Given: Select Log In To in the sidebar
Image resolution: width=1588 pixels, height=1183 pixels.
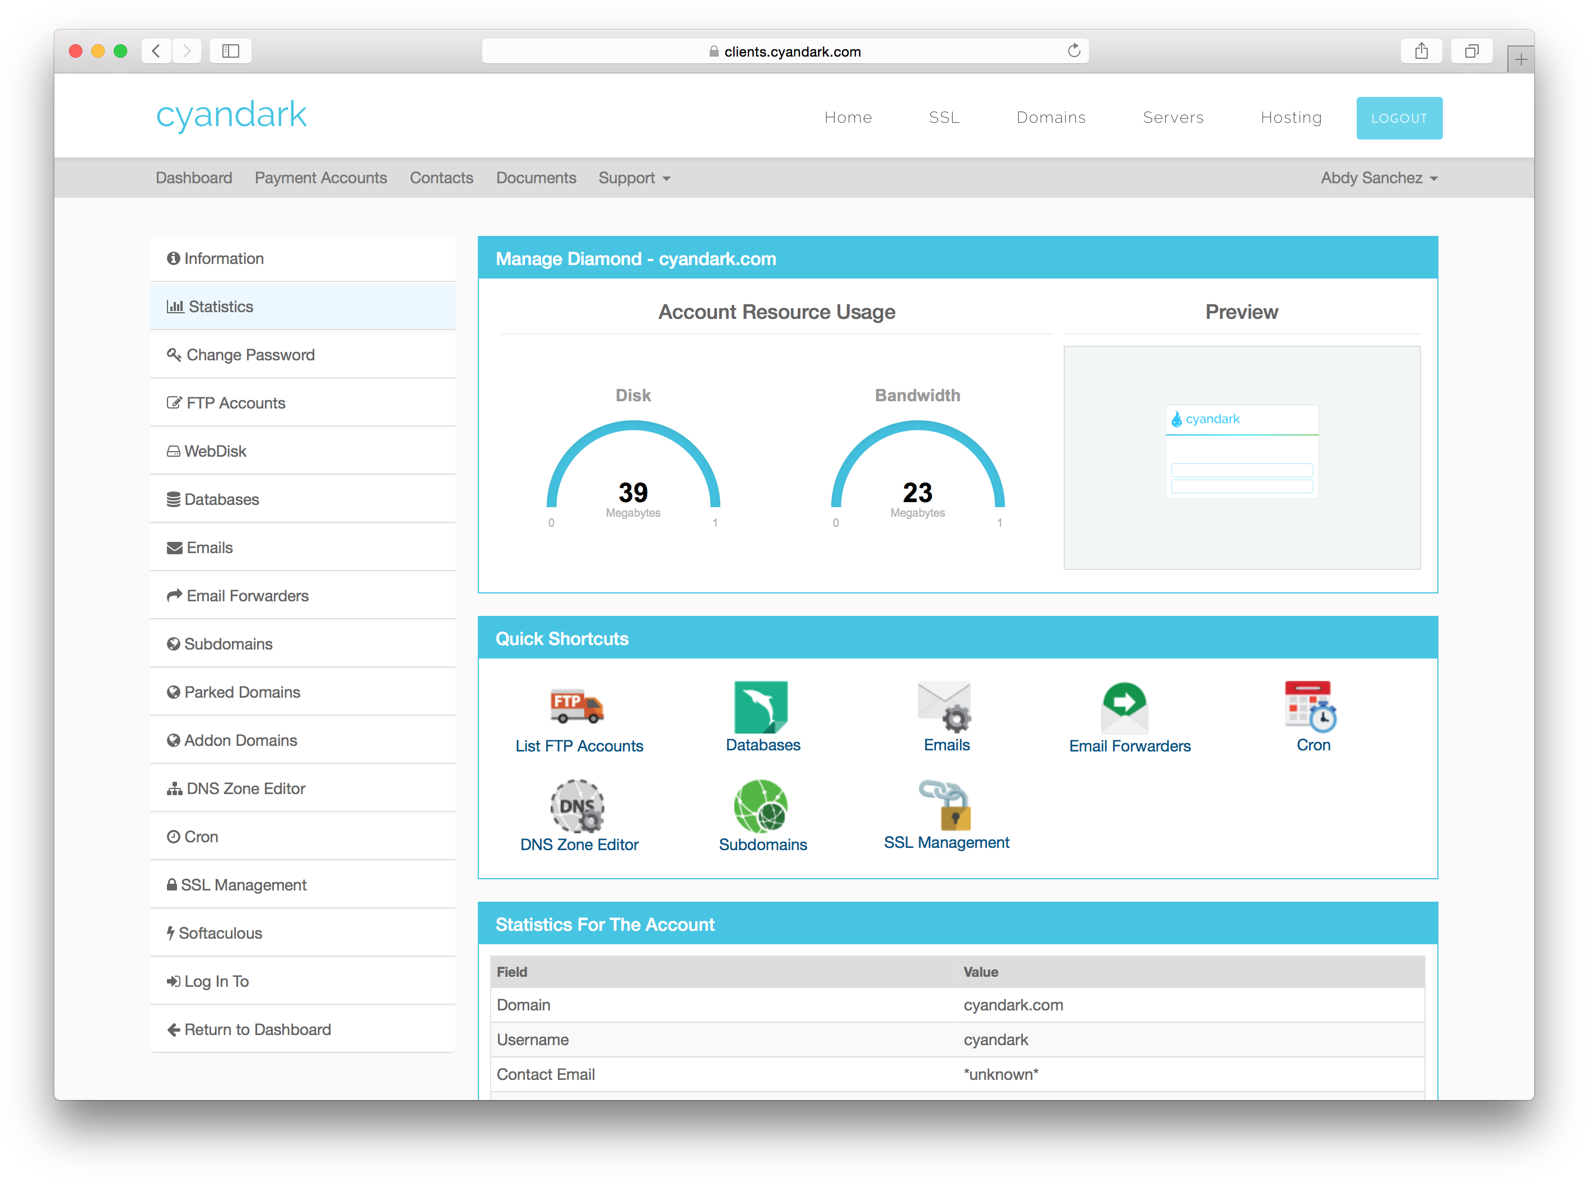Looking at the screenshot, I should click(x=302, y=981).
